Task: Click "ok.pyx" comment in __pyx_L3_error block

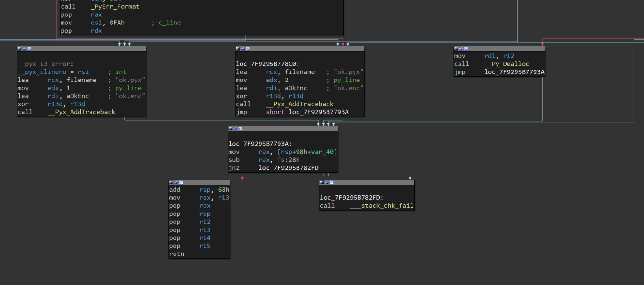Action: (x=130, y=80)
